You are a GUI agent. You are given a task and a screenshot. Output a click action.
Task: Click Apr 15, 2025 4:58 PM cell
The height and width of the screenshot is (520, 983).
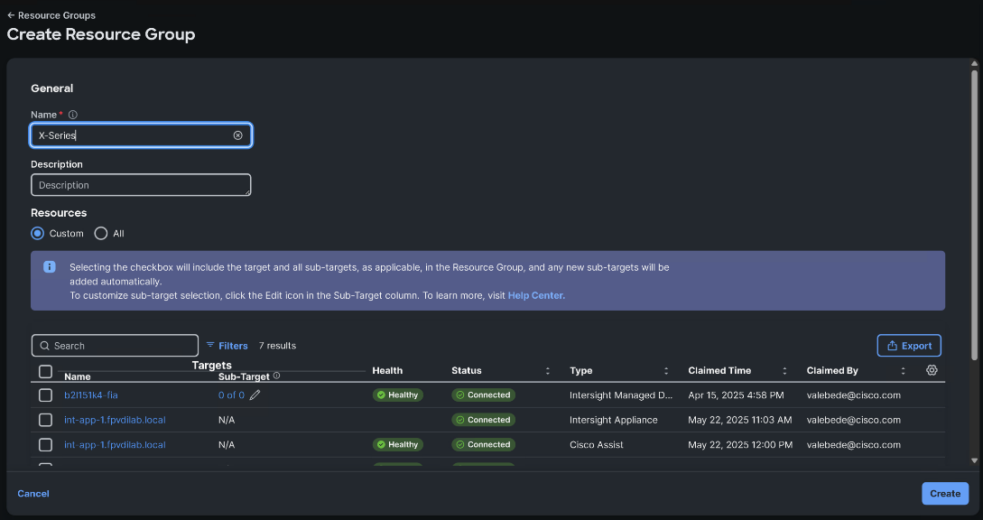(736, 395)
